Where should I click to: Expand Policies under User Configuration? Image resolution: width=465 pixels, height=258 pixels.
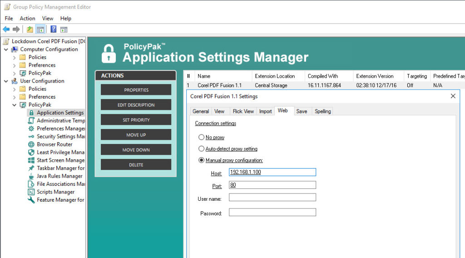[14, 89]
